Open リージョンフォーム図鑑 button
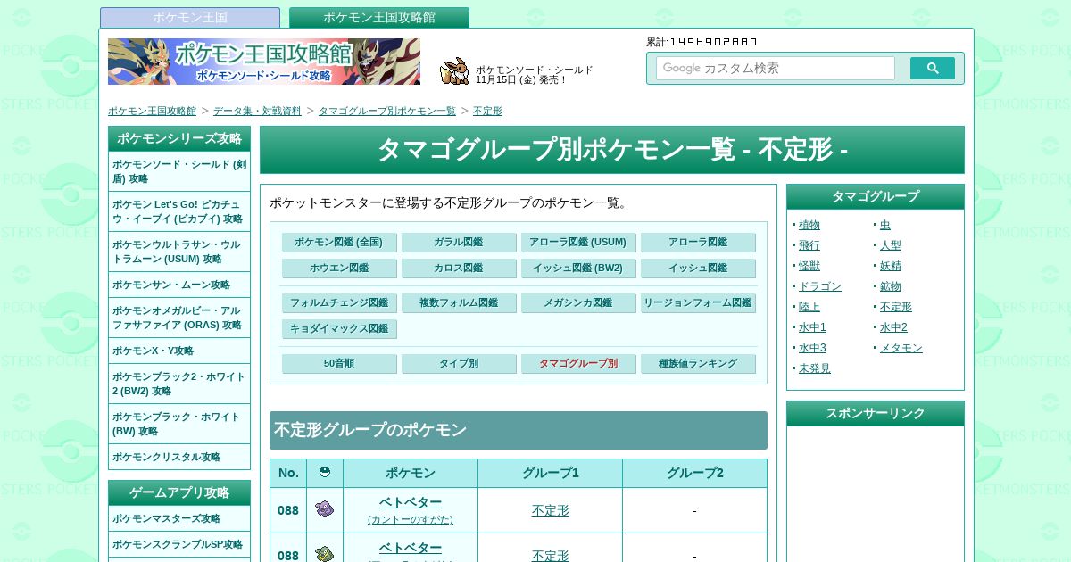This screenshot has width=1071, height=562. [x=698, y=302]
